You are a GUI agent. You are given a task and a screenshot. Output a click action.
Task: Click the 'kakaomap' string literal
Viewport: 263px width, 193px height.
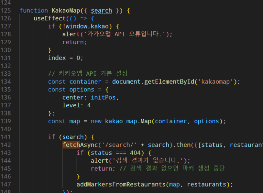(x=215, y=82)
